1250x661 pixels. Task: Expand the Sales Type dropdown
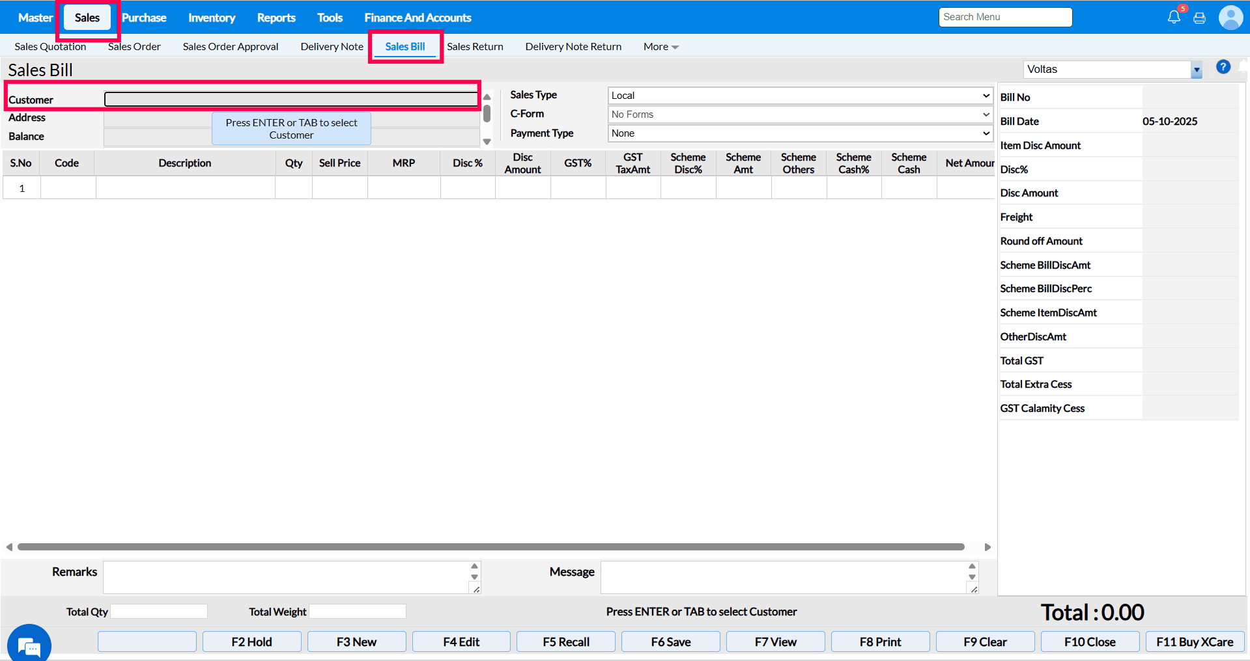[x=800, y=96]
